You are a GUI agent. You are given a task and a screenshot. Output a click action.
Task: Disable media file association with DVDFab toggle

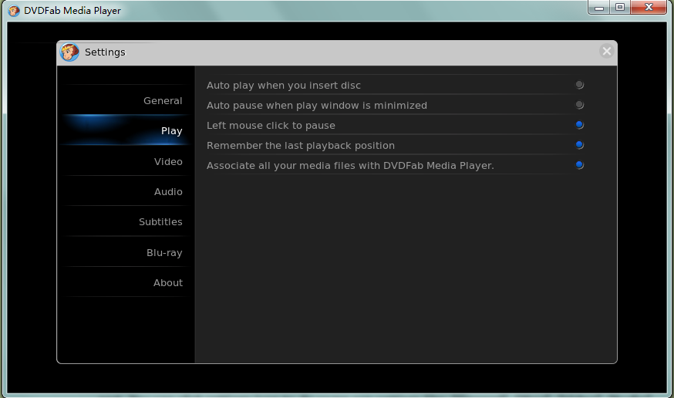pos(579,165)
